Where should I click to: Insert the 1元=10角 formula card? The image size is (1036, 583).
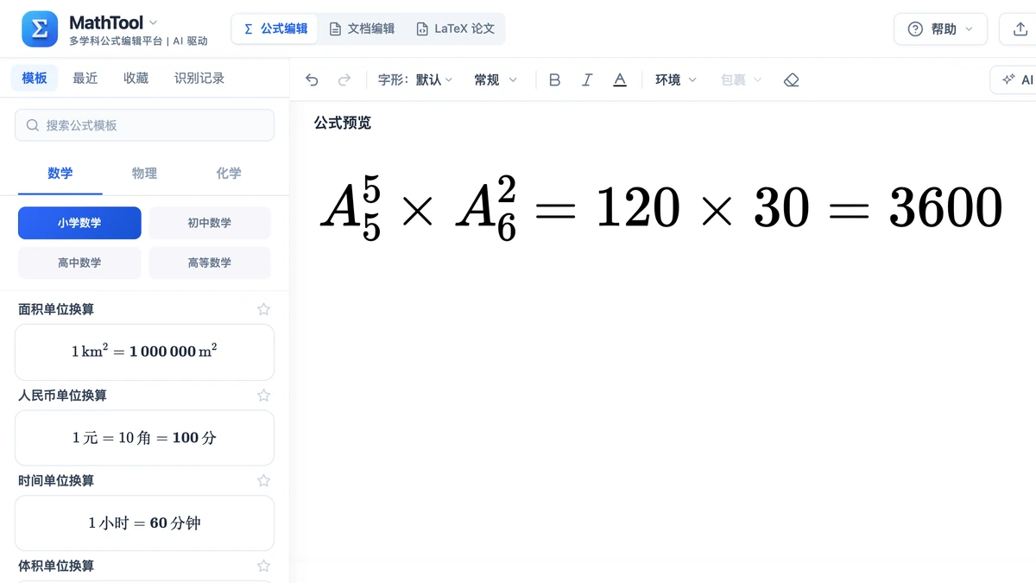tap(144, 438)
